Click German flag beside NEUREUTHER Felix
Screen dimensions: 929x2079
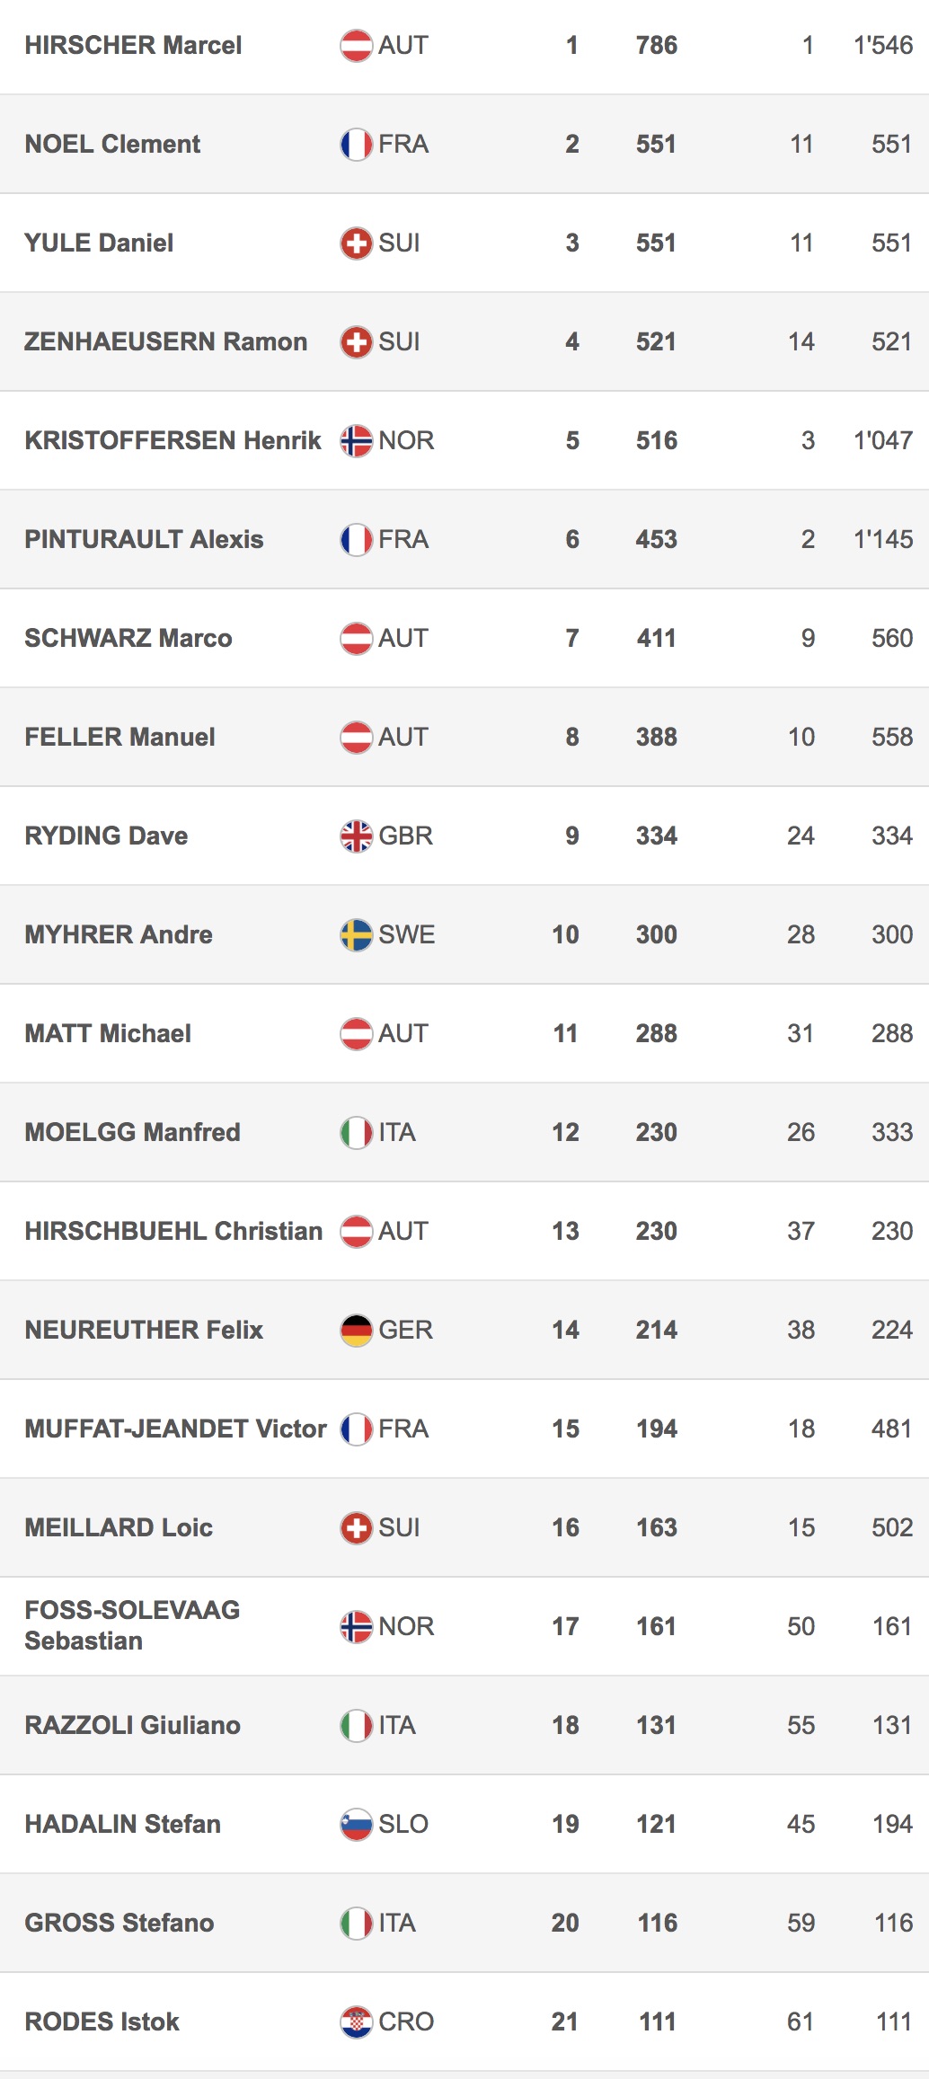click(356, 1331)
